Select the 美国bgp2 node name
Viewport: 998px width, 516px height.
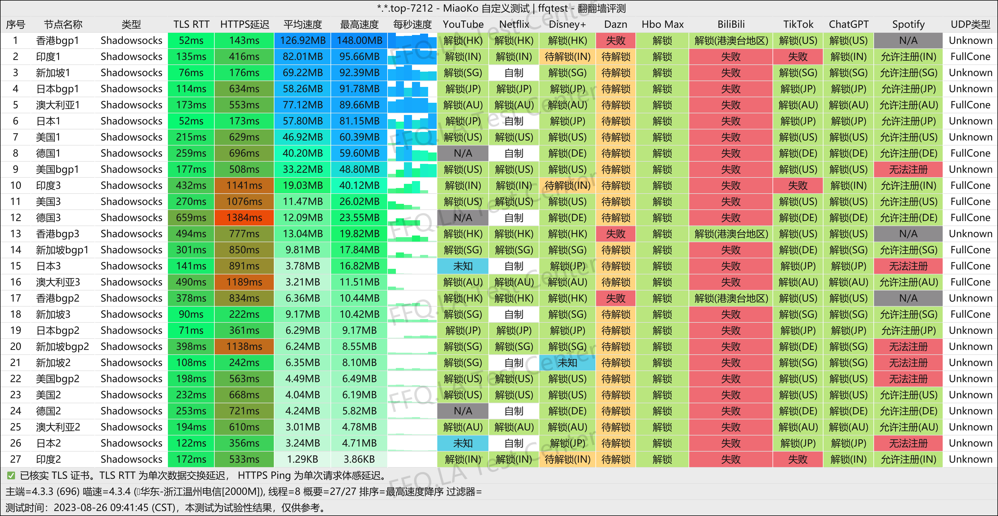click(57, 379)
